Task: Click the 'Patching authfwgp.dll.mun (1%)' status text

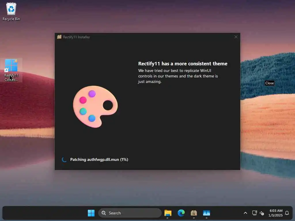Action: pyautogui.click(x=99, y=159)
